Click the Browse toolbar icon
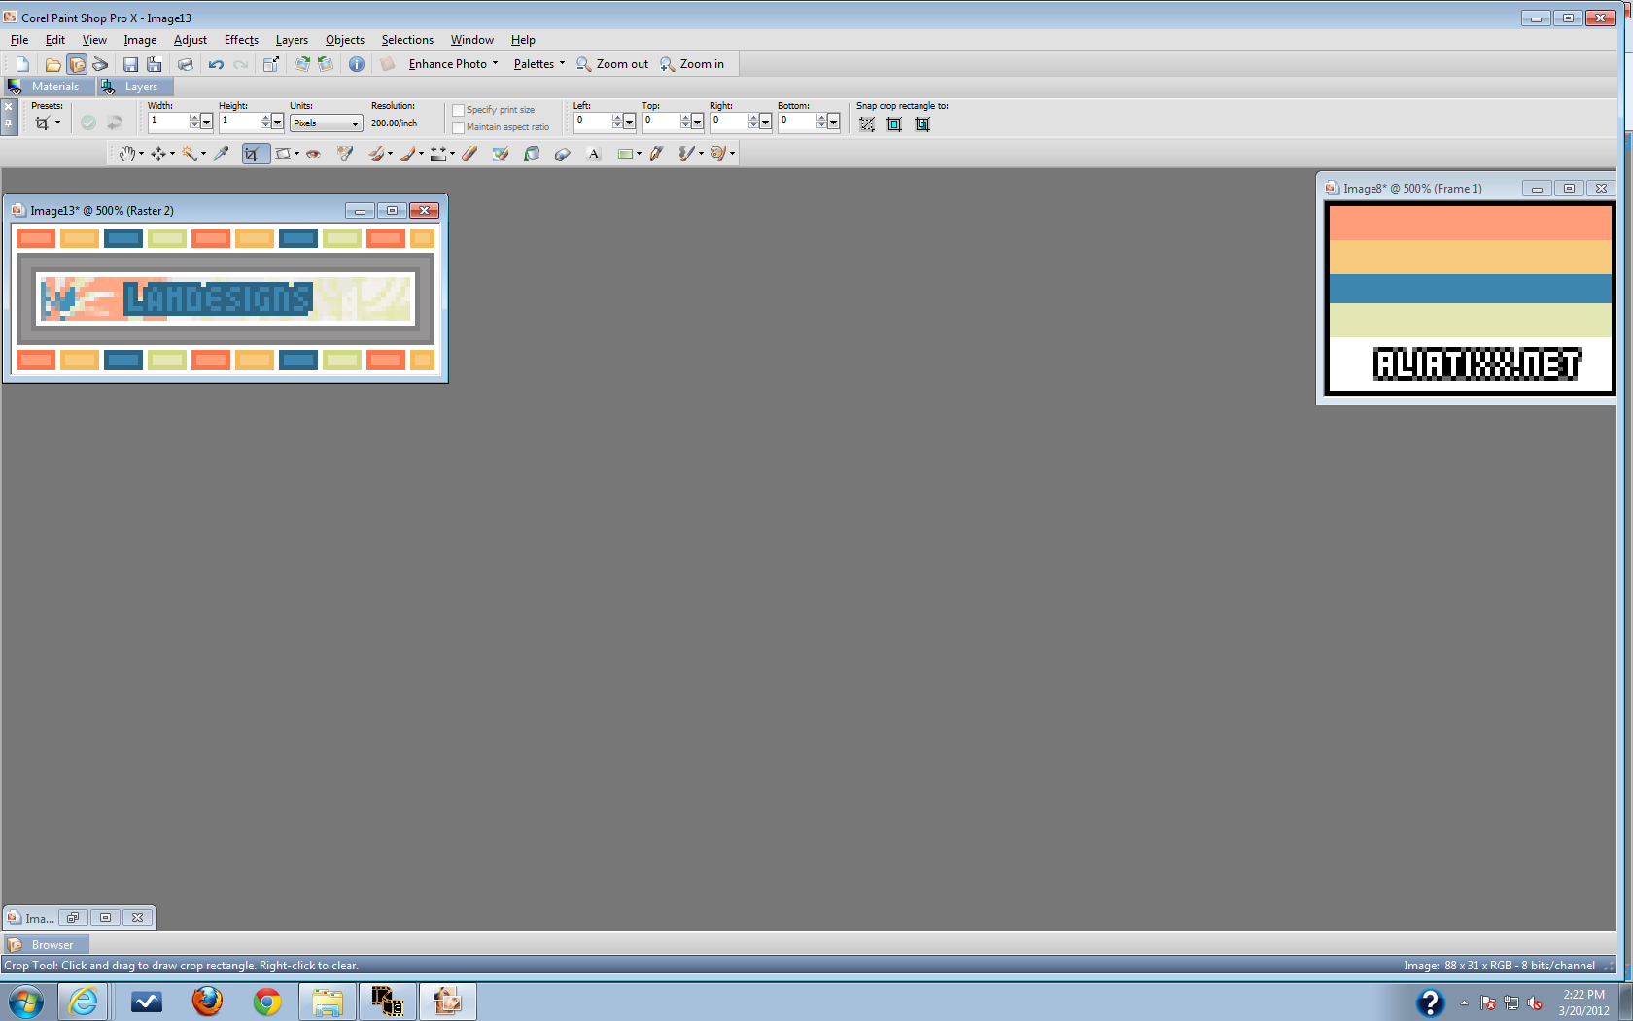1633x1021 pixels. (77, 64)
